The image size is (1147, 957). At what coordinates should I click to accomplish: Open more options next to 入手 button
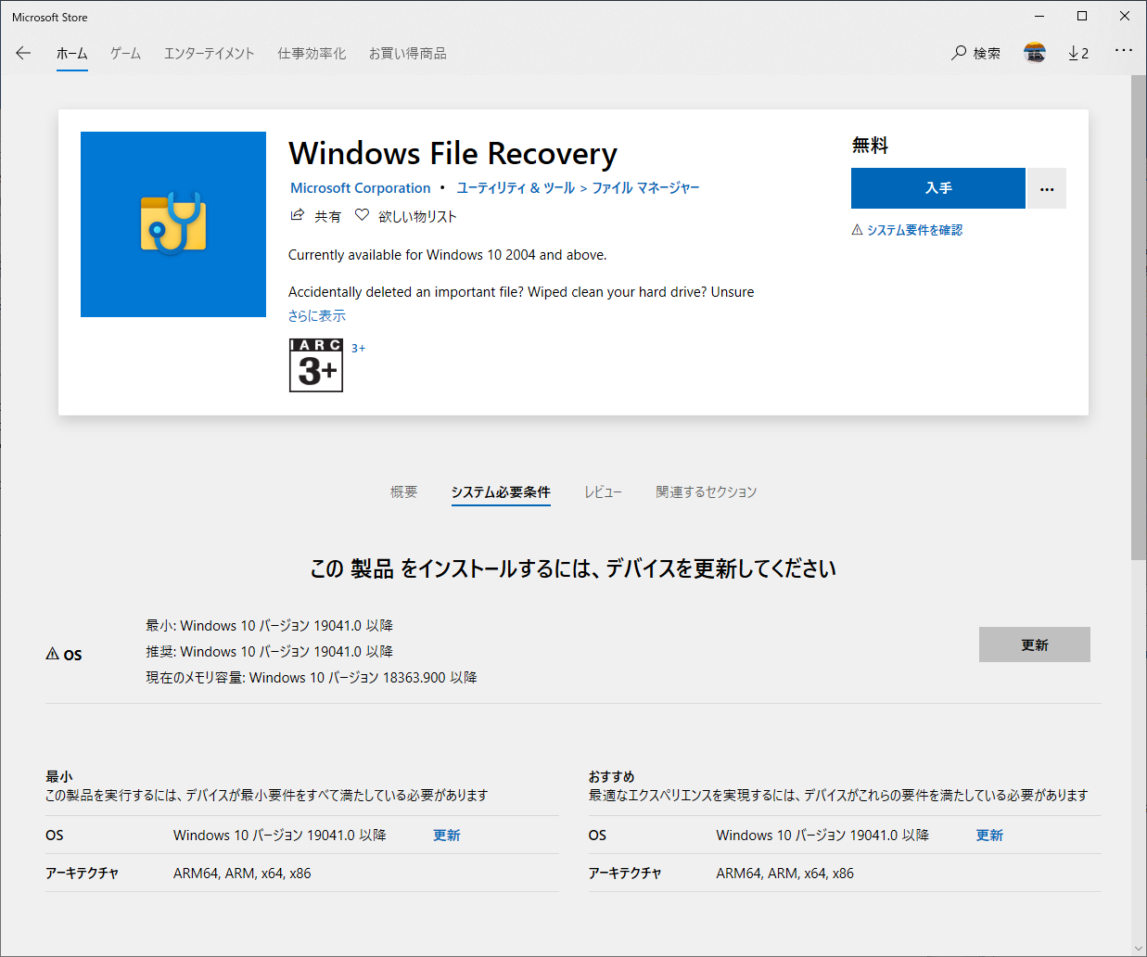(1047, 188)
